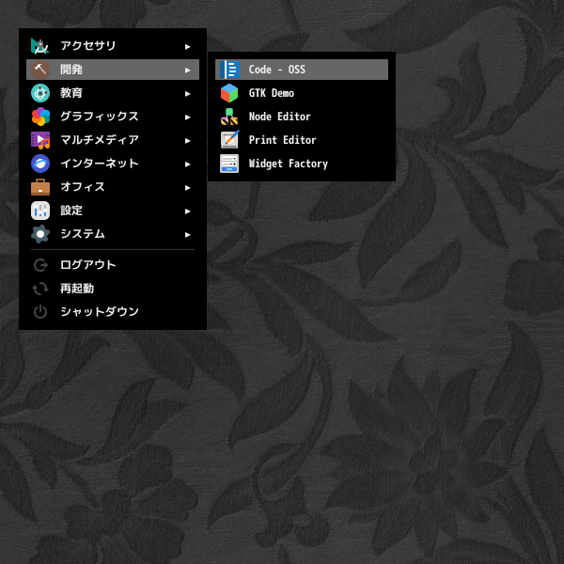Click the シャットダウン power icon

coord(40,312)
